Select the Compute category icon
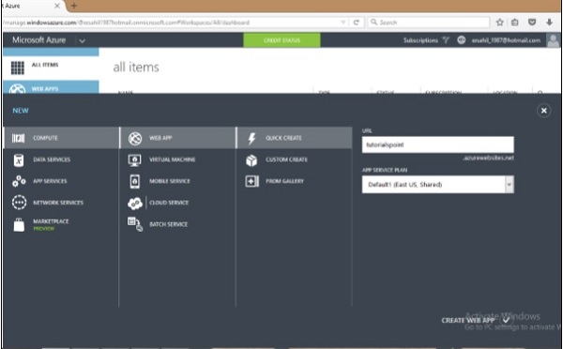 tap(19, 138)
